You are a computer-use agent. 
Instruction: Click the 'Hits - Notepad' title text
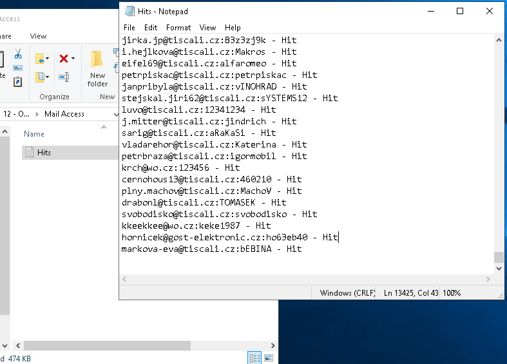(162, 12)
